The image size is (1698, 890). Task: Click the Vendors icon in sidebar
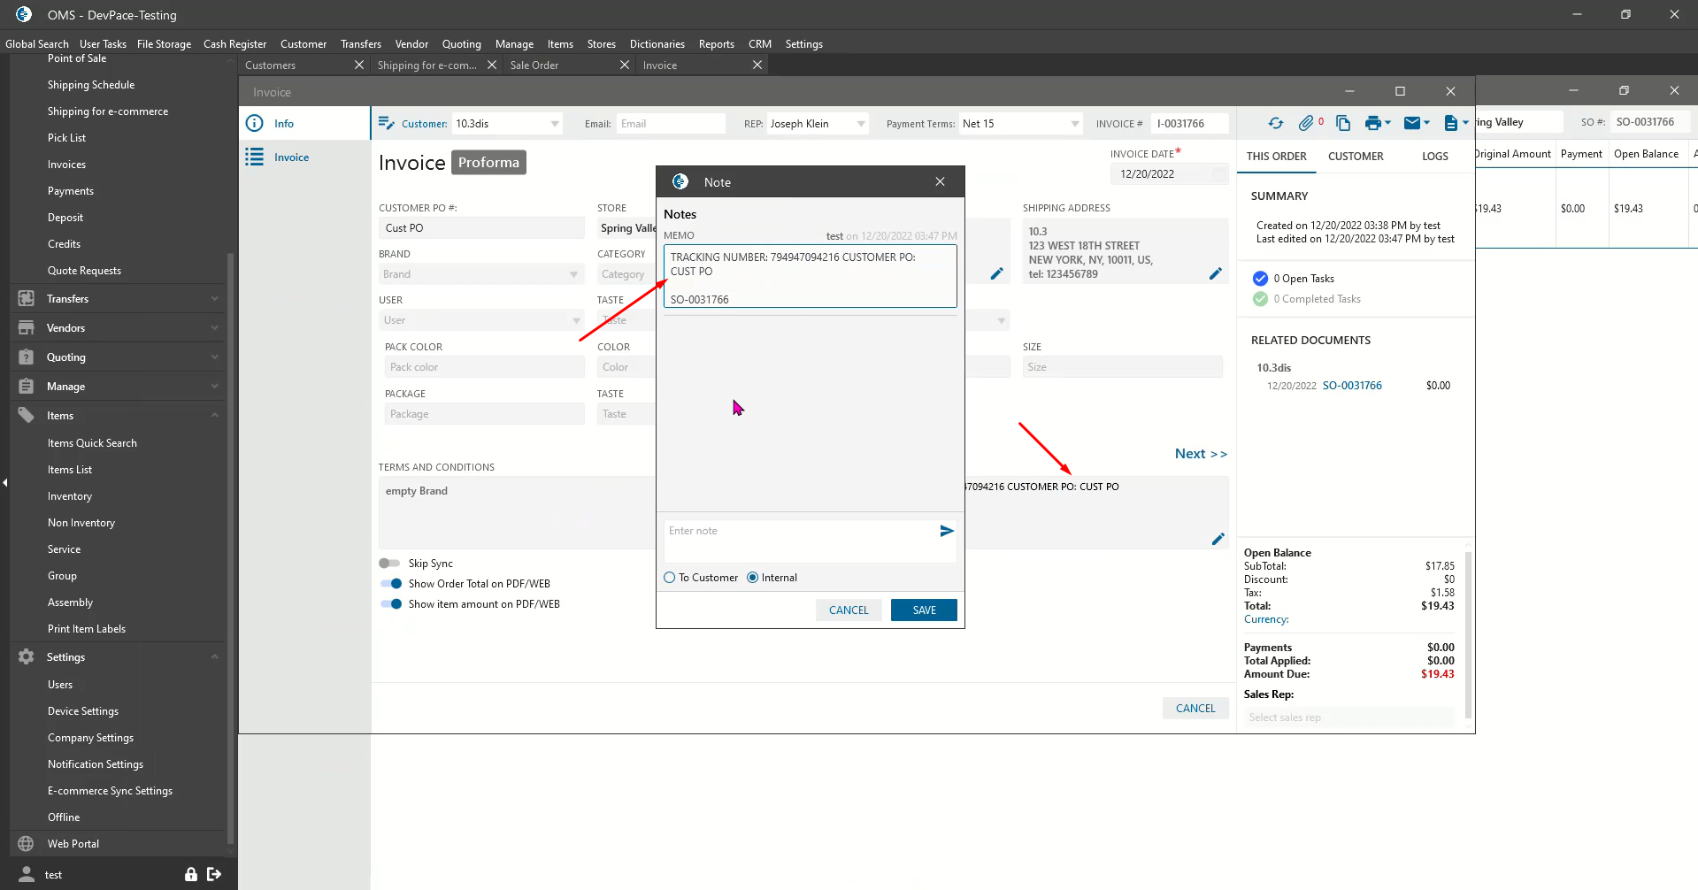(x=27, y=328)
